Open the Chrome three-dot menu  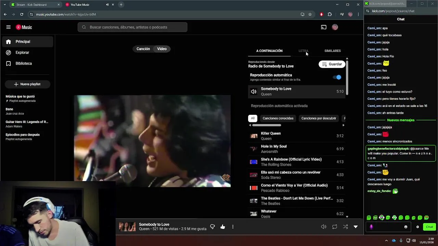pyautogui.click(x=358, y=14)
